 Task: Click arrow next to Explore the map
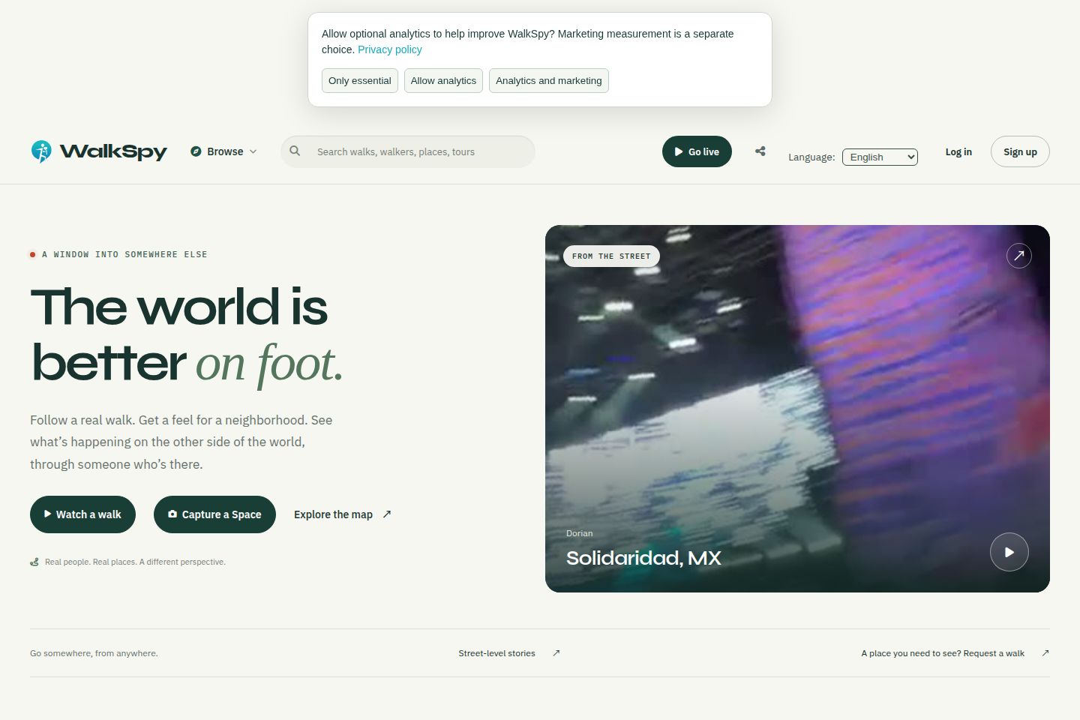(387, 514)
